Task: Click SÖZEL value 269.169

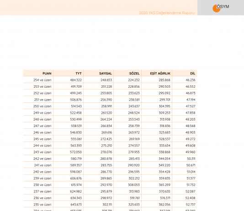Action: coord(134,139)
